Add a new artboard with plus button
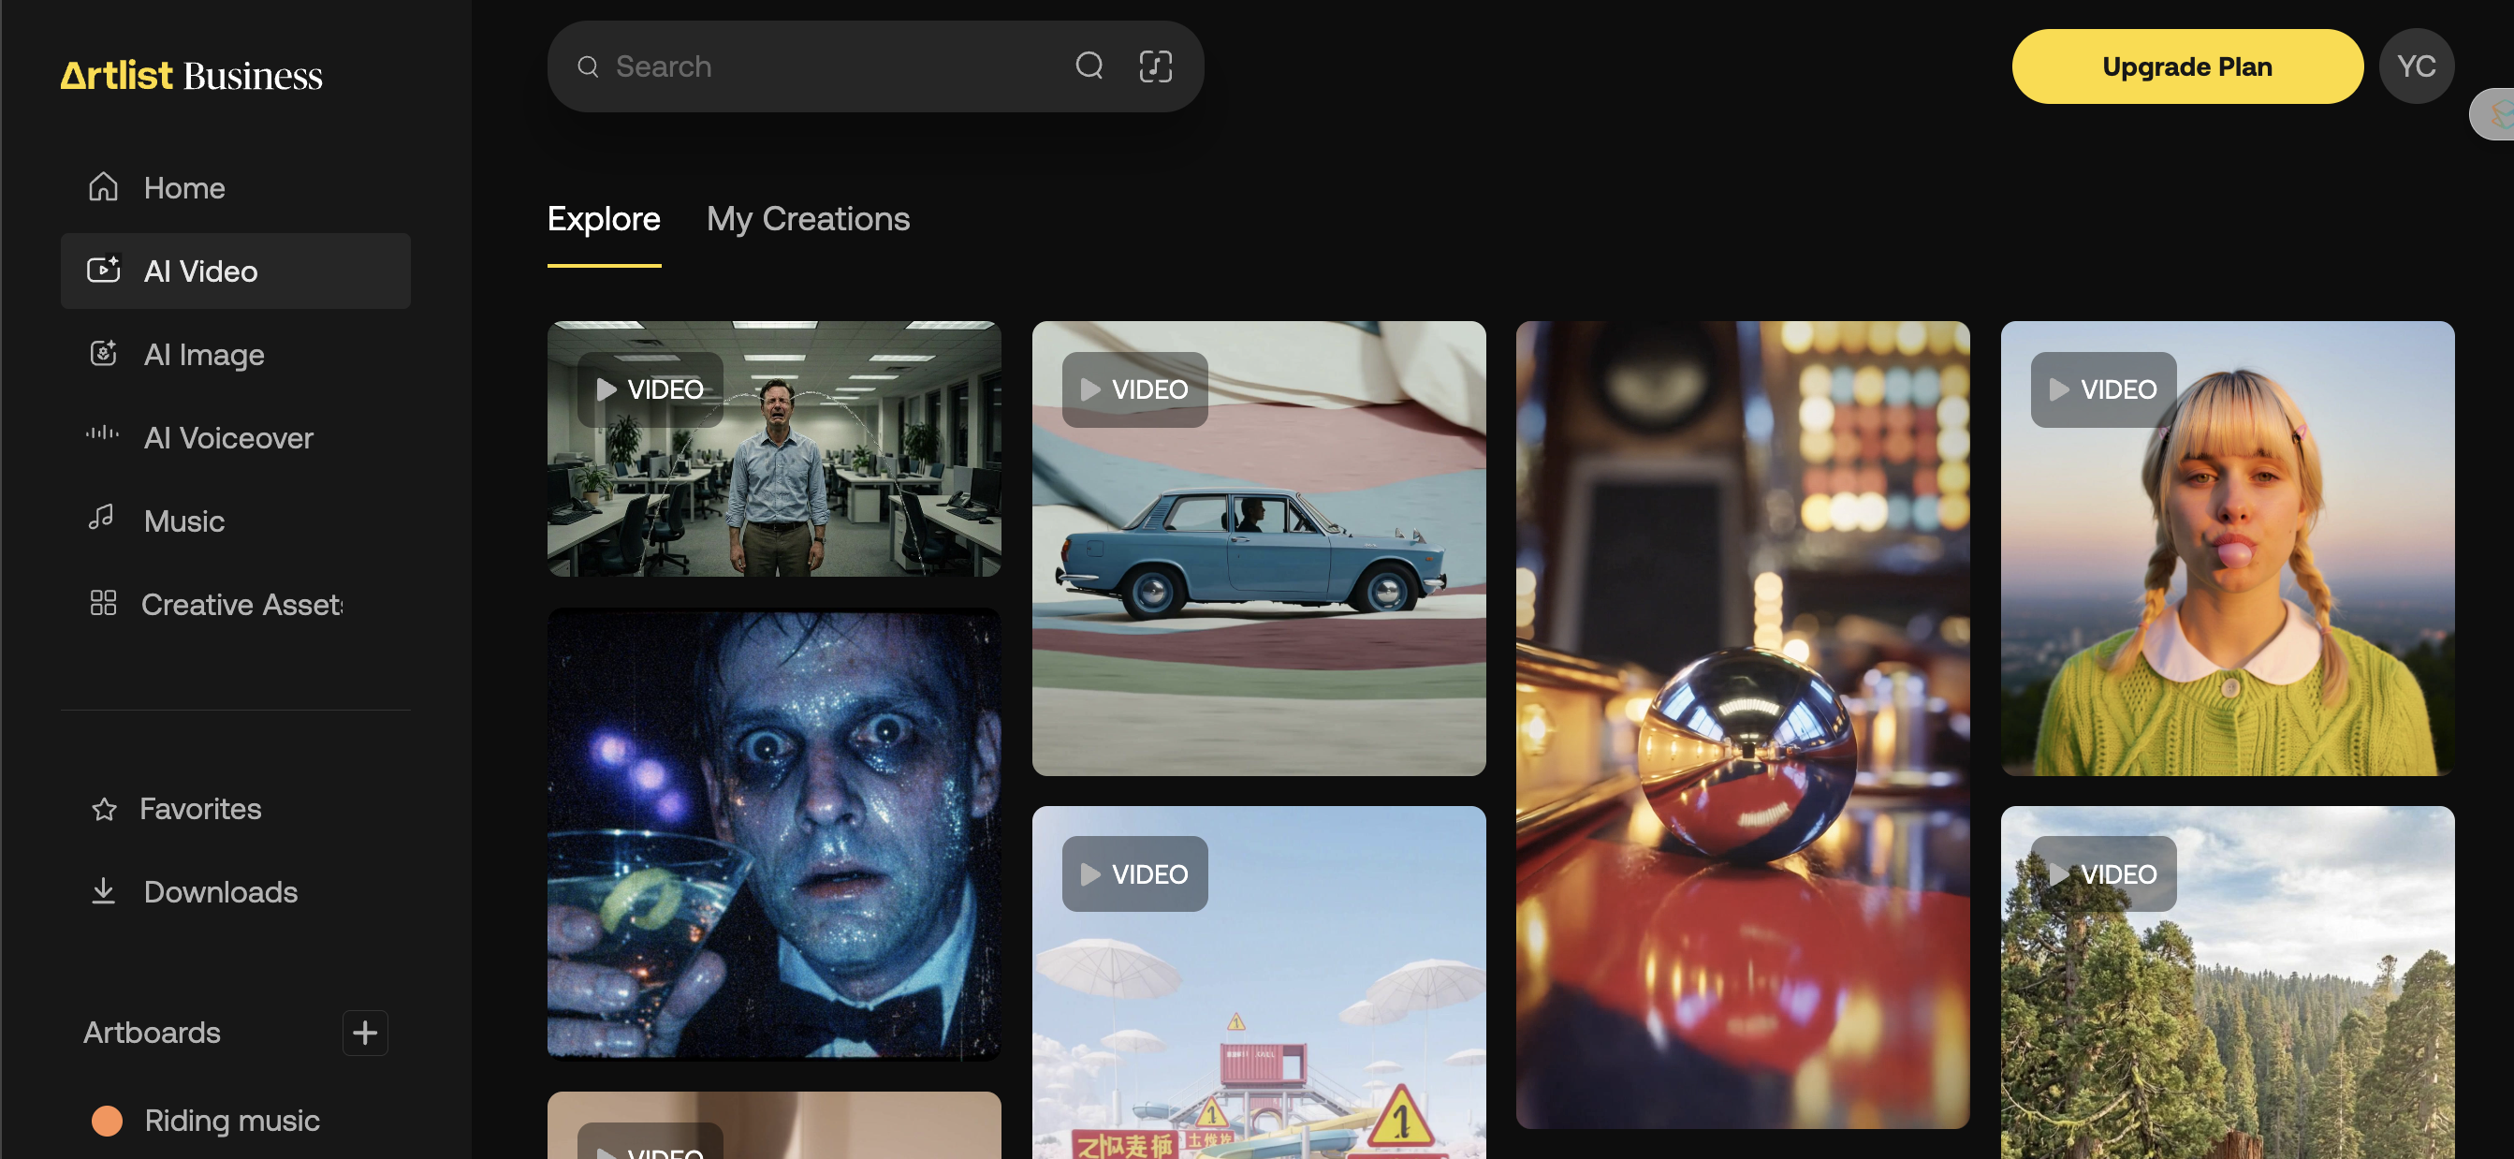Viewport: 2514px width, 1159px height. [365, 1032]
